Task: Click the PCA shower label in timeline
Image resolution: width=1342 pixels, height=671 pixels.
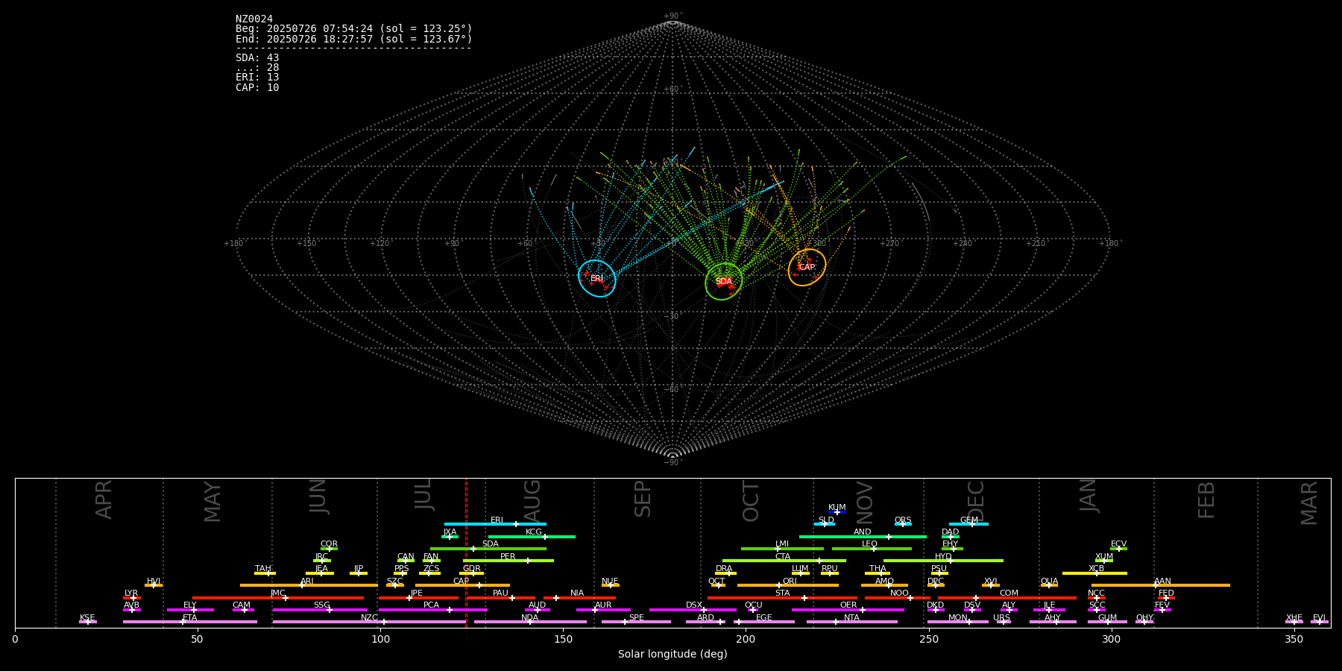Action: pos(432,605)
